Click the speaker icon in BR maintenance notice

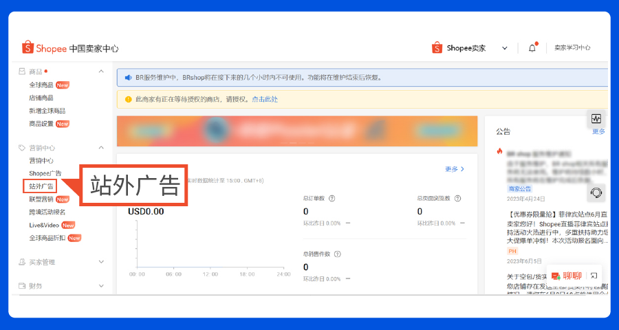click(129, 78)
